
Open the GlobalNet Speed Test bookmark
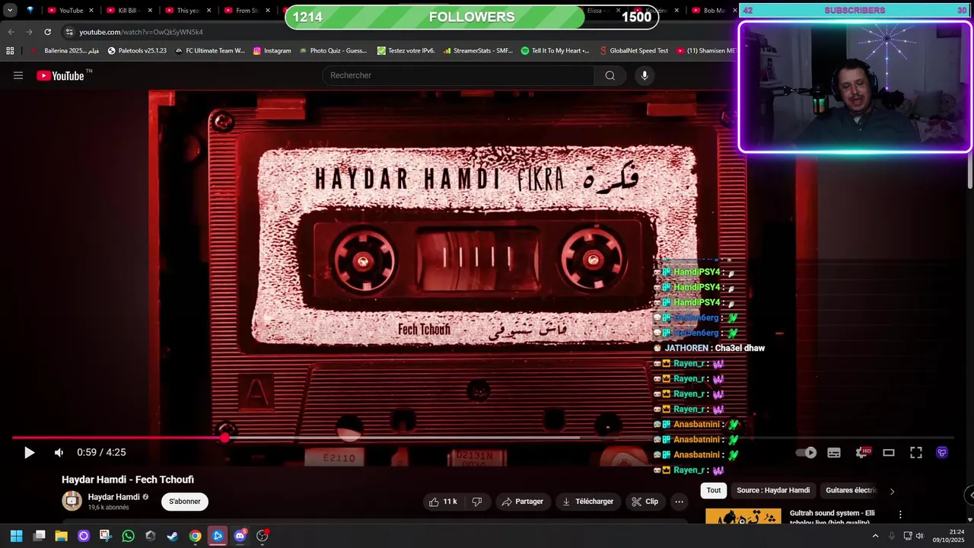click(x=634, y=51)
